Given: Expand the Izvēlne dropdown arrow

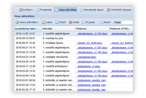Looking at the screenshot, I should [32, 10].
